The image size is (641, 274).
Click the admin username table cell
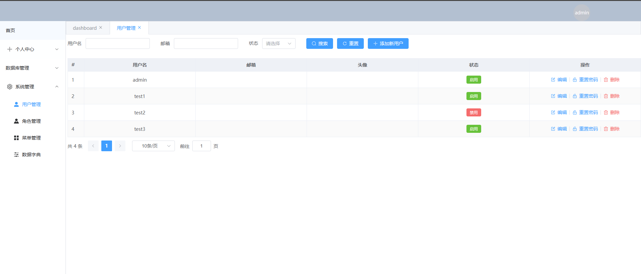[140, 80]
